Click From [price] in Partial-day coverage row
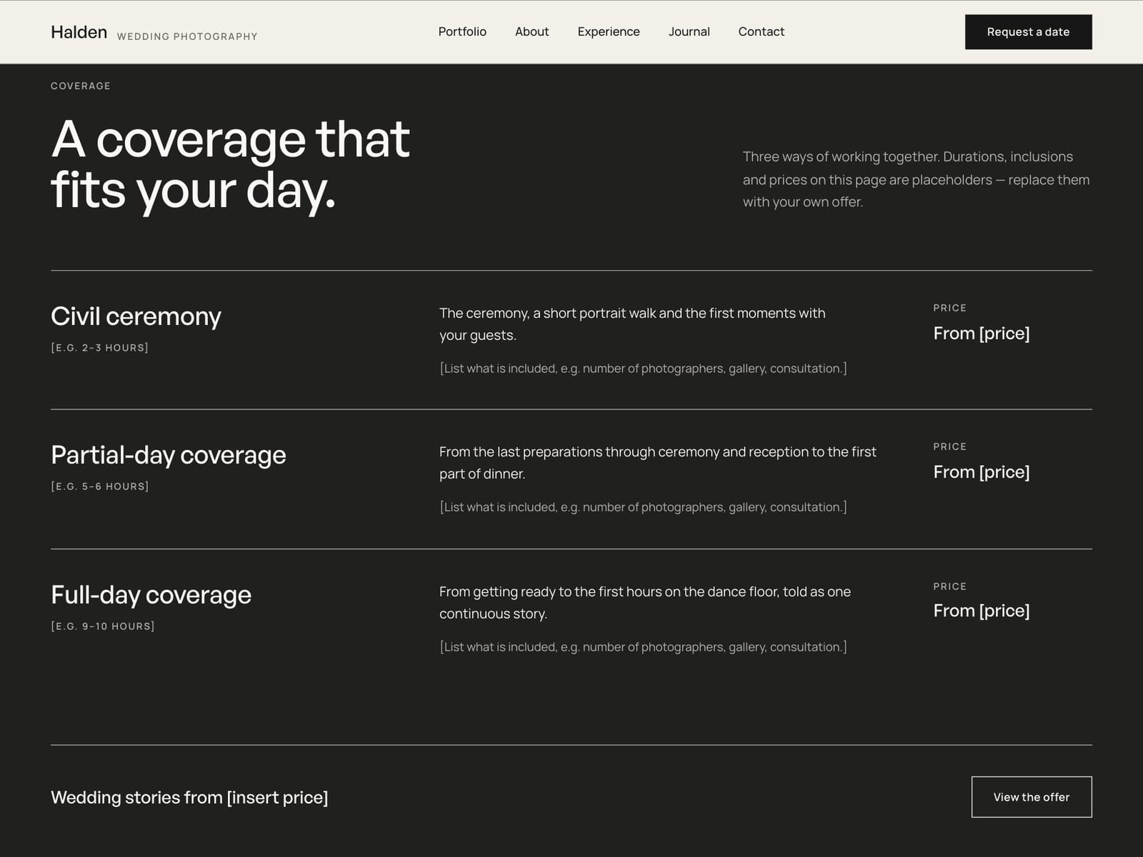Viewport: 1143px width, 857px height. pos(982,472)
